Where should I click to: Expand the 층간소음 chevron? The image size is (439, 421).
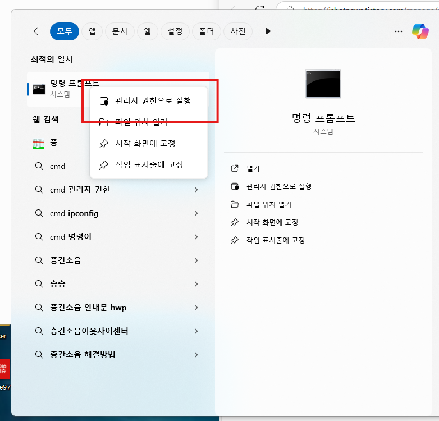click(x=196, y=260)
